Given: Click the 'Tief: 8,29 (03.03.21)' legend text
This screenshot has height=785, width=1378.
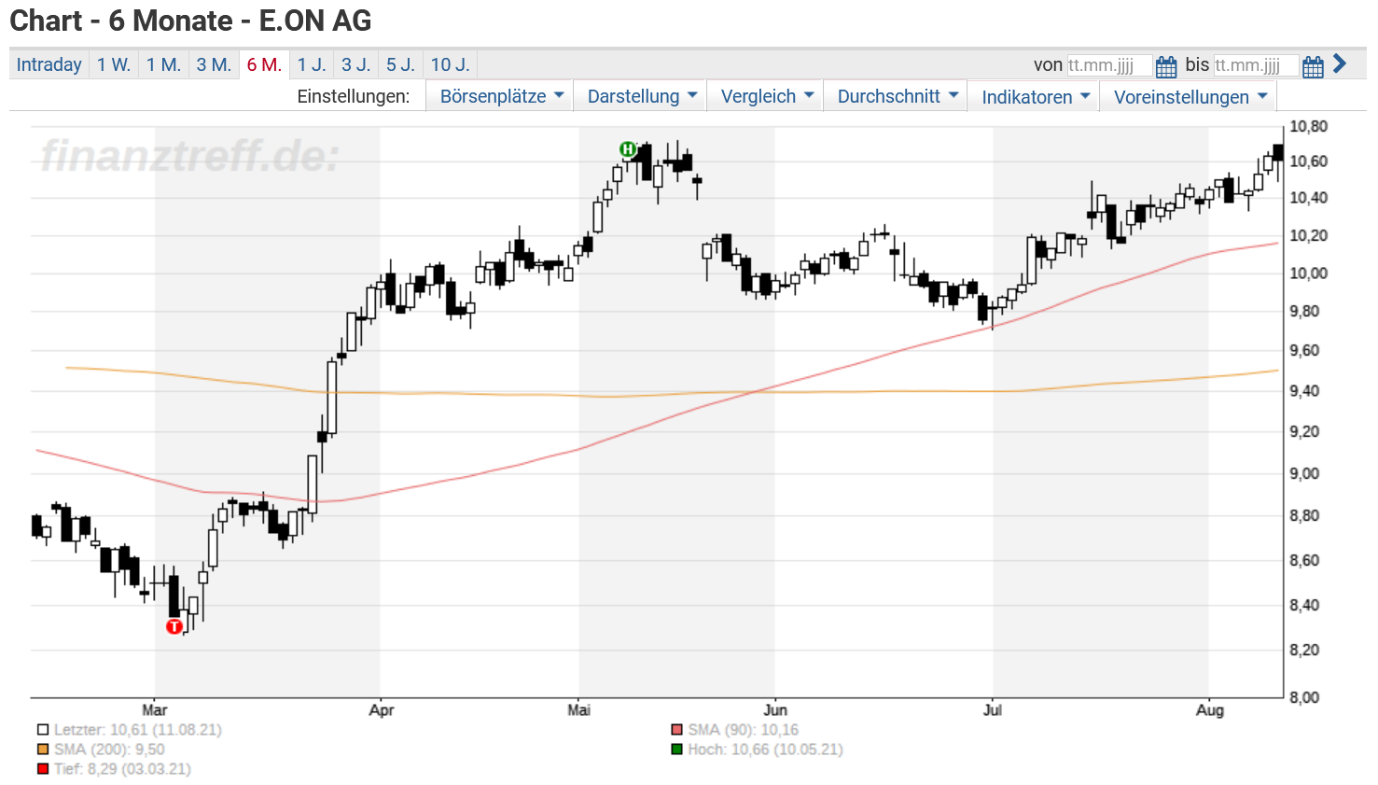Looking at the screenshot, I should click(x=122, y=769).
